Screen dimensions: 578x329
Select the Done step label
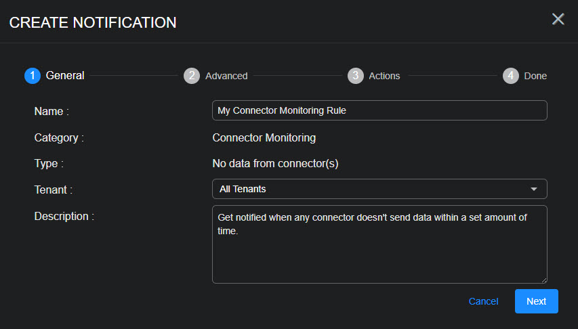point(535,76)
